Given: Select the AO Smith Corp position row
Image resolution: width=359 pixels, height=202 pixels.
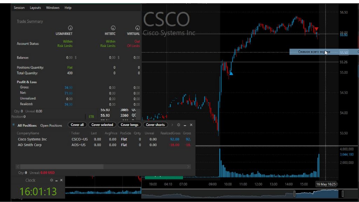Looking at the screenshot, I should point(104,145).
